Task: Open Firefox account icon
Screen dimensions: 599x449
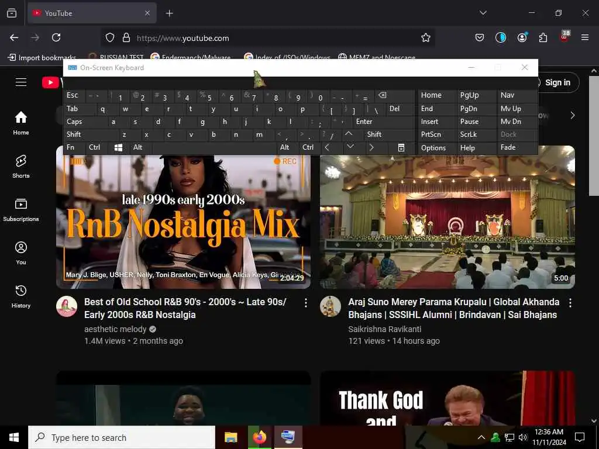Action: point(522,37)
